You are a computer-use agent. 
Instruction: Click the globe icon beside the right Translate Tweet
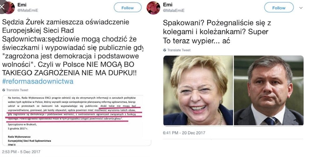[x=164, y=50]
